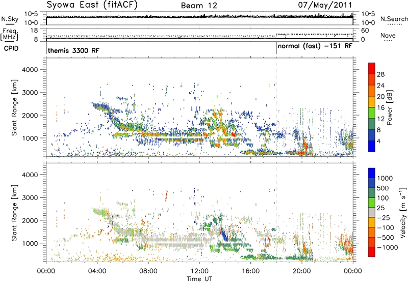Click the "N.Search" legend label
The image size is (408, 282).
[x=394, y=19]
